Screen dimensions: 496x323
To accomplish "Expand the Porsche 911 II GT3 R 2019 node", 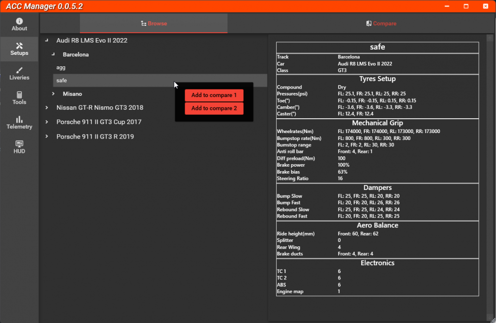I will pyautogui.click(x=47, y=136).
